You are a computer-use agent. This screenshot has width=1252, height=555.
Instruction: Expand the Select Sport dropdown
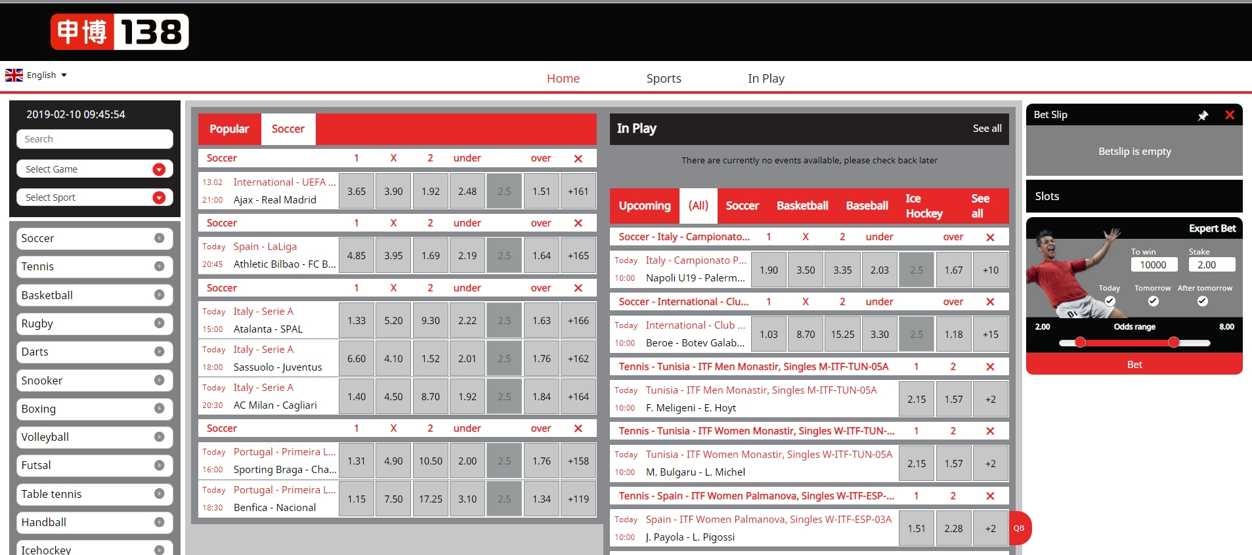95,197
